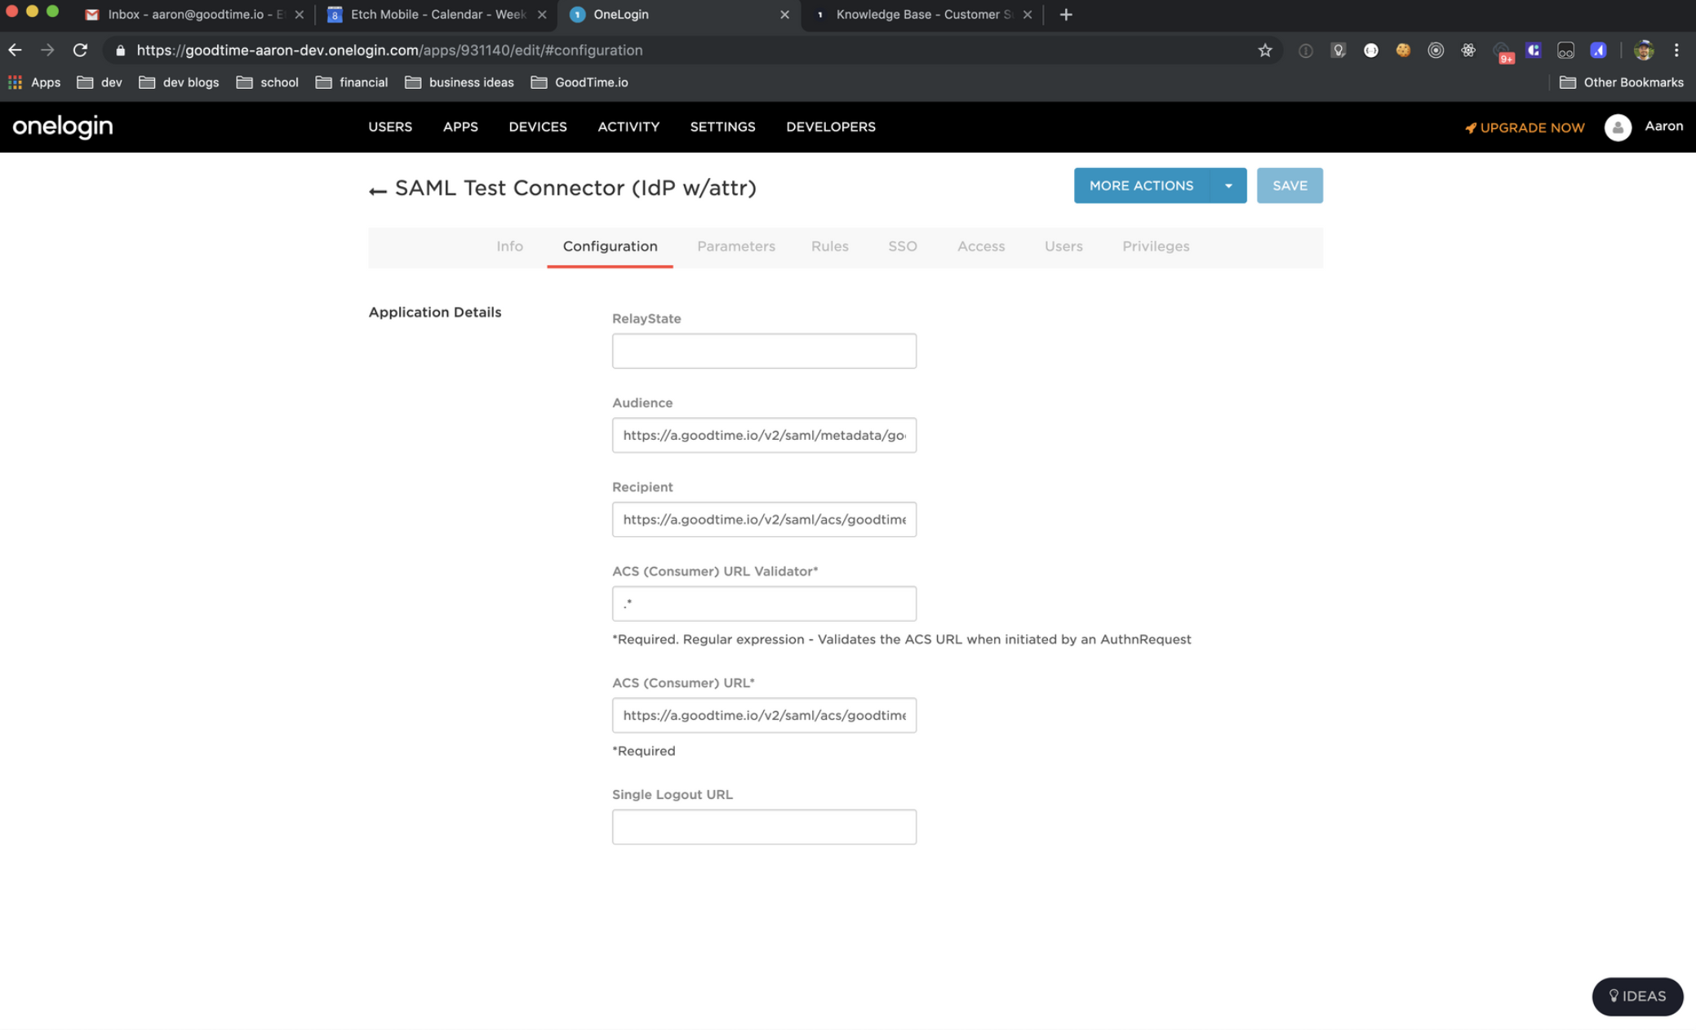Click the Upgrade Now rocket link

1523,127
